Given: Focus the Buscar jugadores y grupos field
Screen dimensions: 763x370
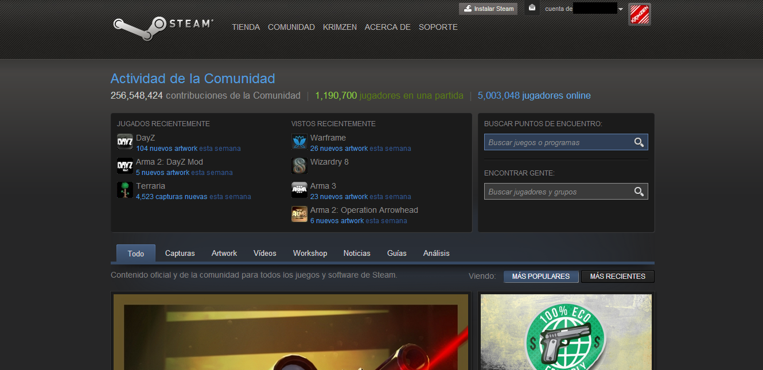Looking at the screenshot, I should 566,192.
